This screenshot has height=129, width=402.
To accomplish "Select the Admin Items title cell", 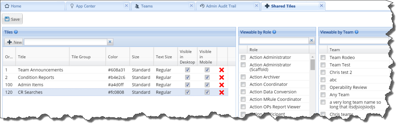I will (43, 85).
